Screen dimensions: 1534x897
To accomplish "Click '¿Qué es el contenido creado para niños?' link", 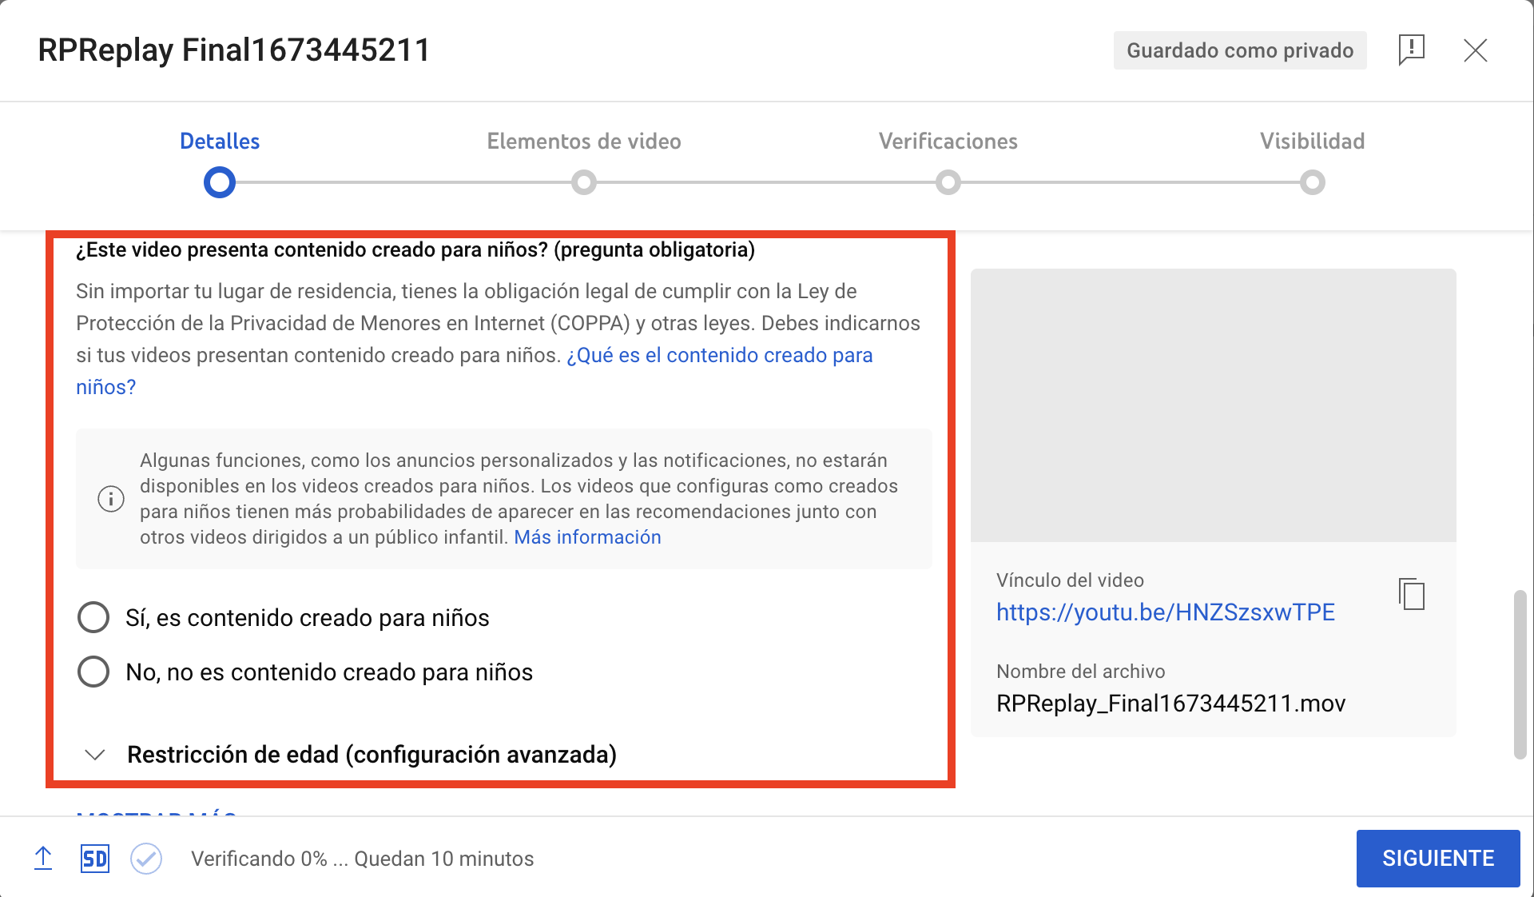I will [x=719, y=355].
